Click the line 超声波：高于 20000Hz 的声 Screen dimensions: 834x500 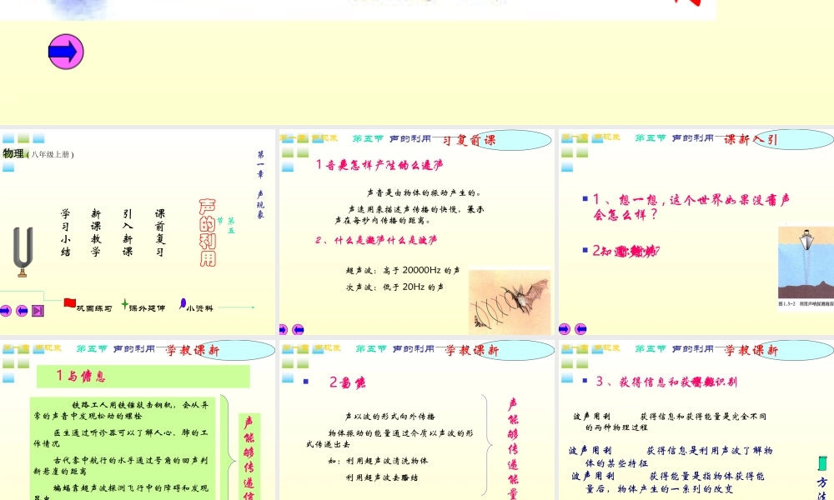pyautogui.click(x=403, y=271)
